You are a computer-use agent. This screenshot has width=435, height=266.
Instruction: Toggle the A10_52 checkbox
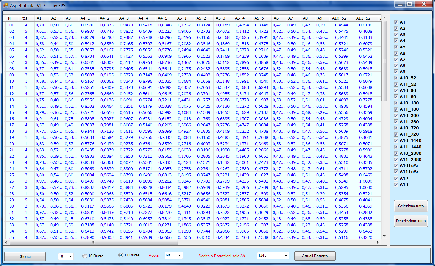[396, 78]
